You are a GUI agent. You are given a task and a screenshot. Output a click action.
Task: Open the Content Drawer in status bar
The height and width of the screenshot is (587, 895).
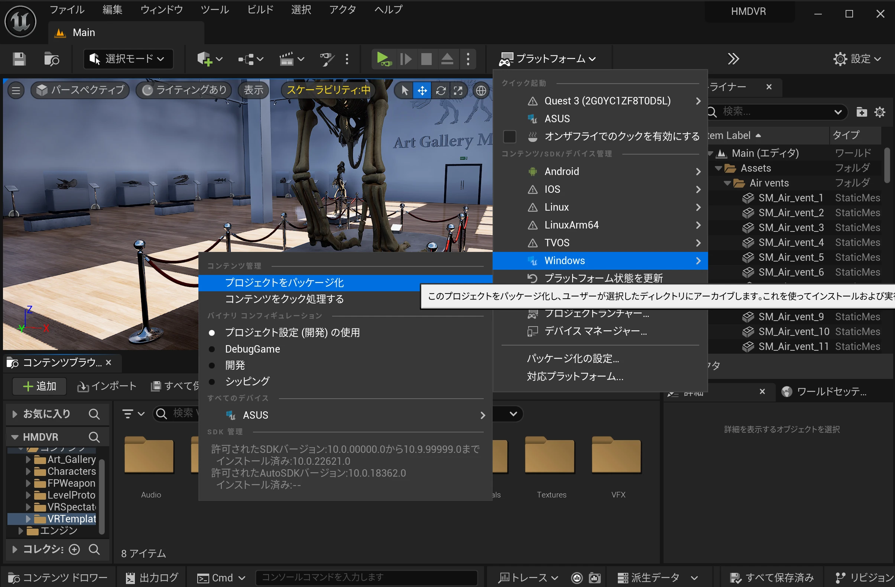coord(58,577)
